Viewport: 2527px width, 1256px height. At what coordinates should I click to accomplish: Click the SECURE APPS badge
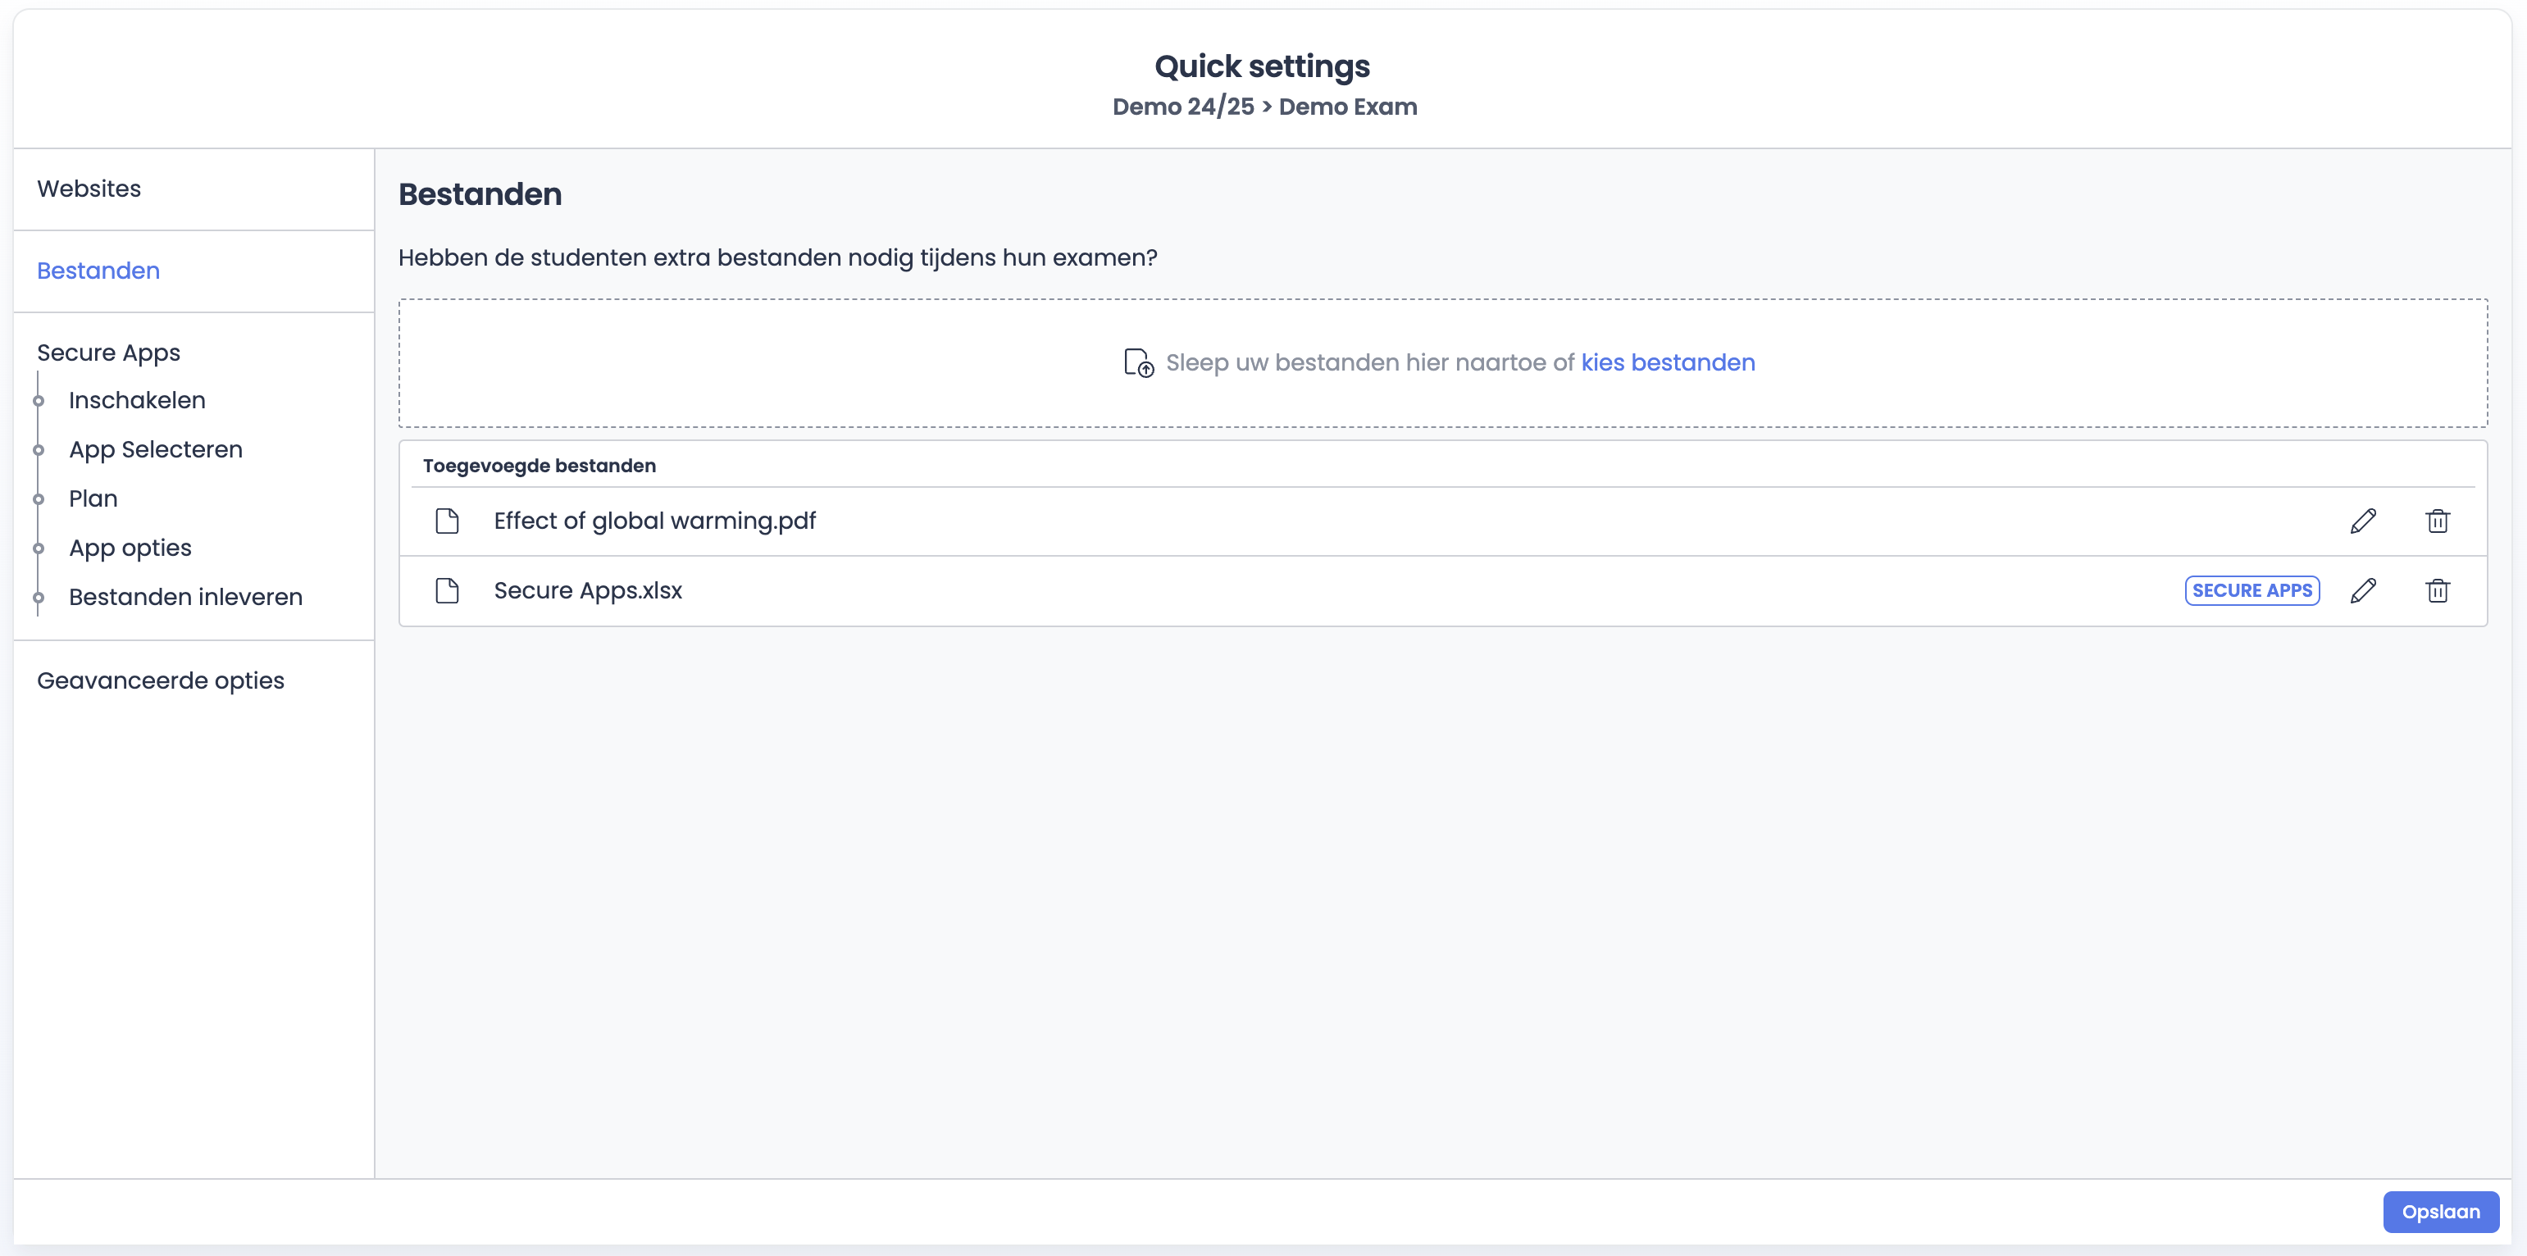pos(2252,591)
